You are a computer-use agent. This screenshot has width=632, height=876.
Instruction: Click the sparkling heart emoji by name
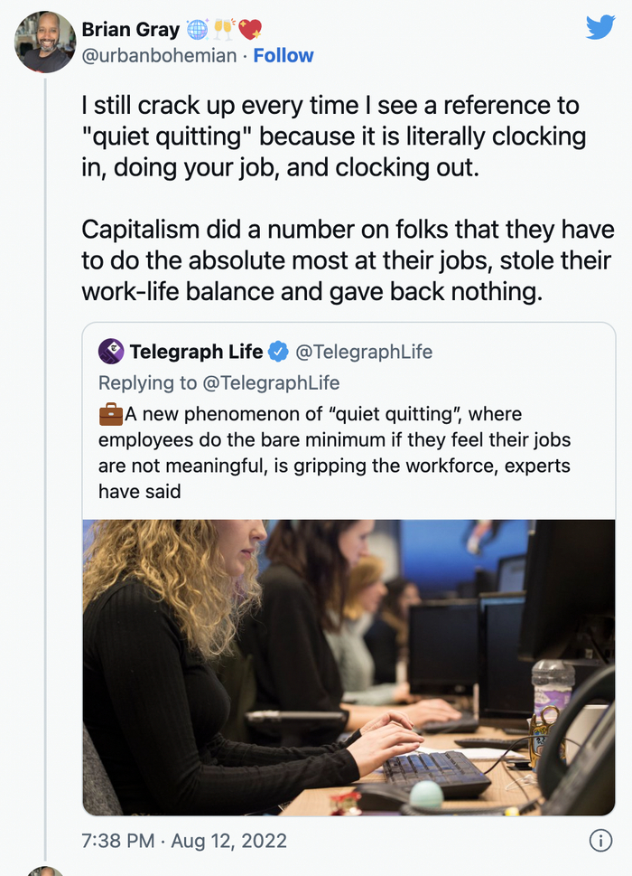(x=250, y=29)
